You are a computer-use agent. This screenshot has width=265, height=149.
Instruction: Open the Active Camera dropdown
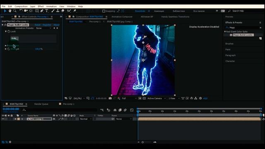(x=157, y=99)
